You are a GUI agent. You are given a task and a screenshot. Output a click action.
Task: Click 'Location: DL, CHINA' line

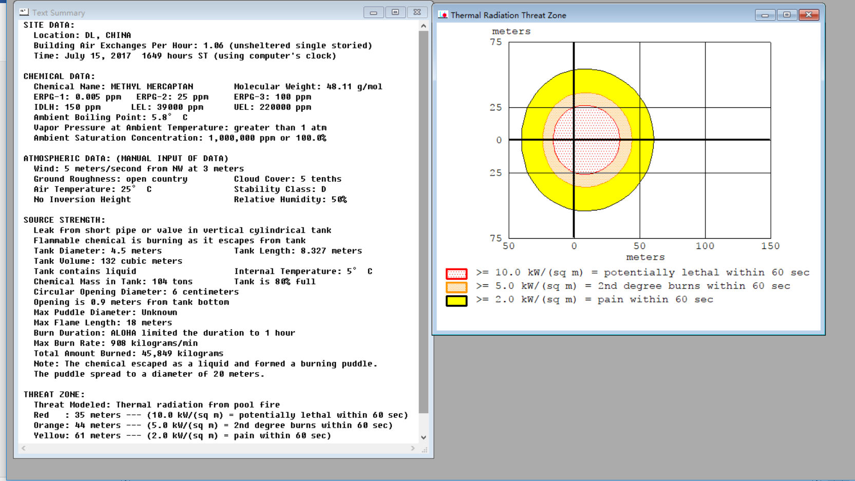[82, 35]
